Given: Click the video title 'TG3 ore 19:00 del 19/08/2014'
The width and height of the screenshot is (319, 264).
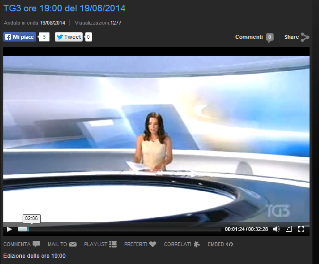Looking at the screenshot, I should pyautogui.click(x=64, y=9).
